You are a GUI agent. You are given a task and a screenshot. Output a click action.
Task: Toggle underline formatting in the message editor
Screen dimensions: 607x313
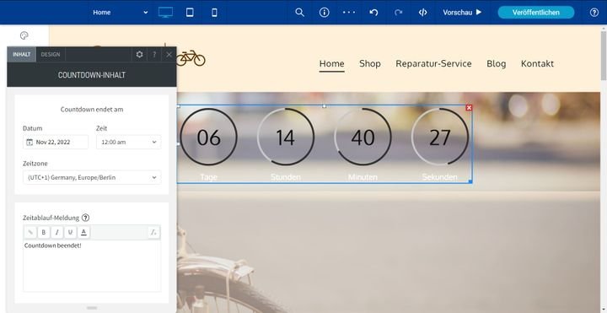(70, 232)
